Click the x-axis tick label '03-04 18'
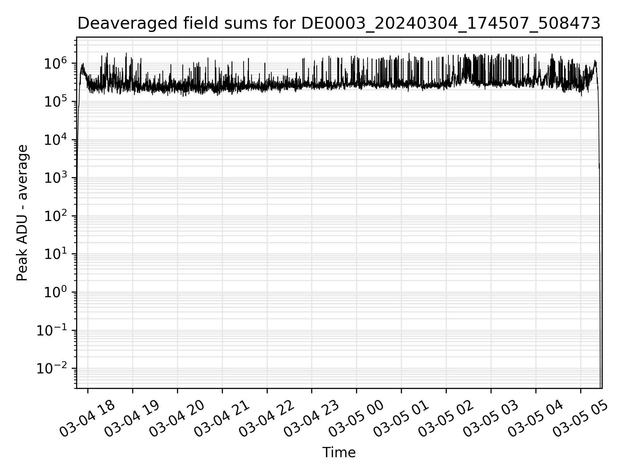633x475 pixels. click(x=88, y=419)
